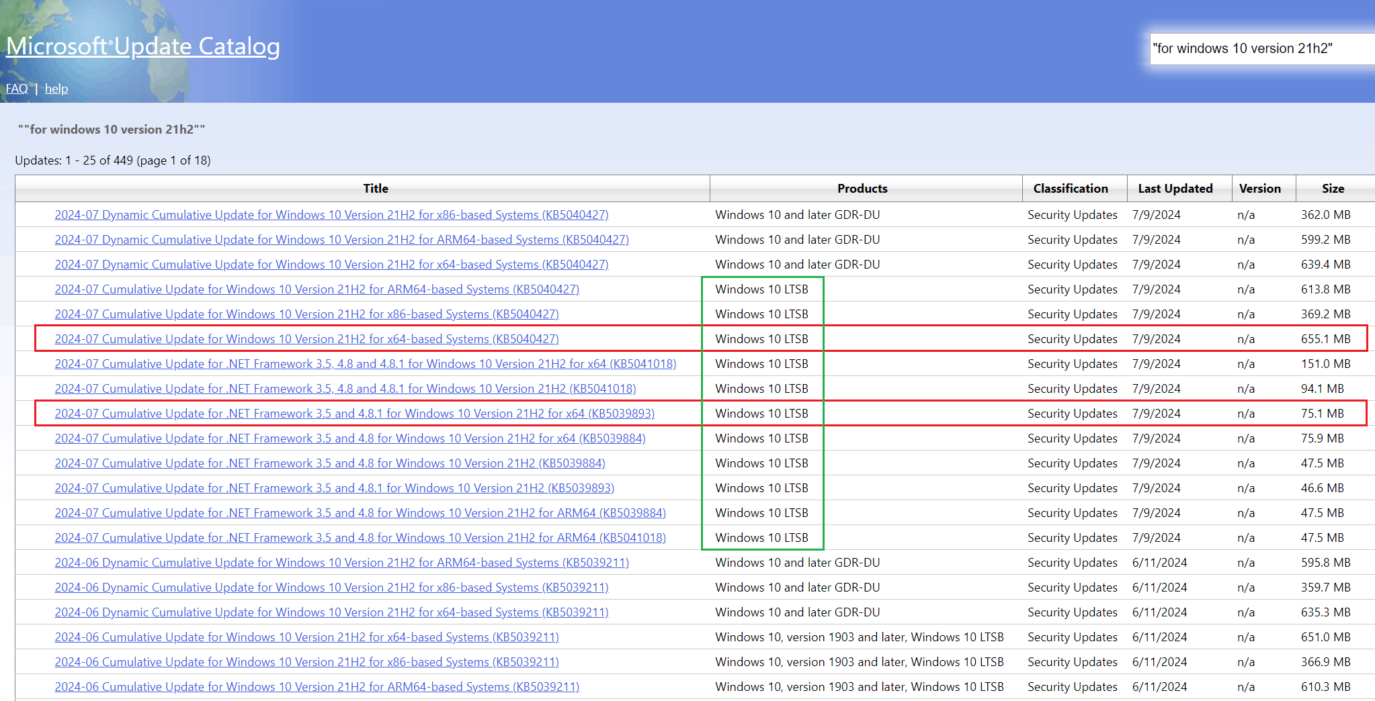Open 2024-07 Cumulative Update ARM64-based Systems KB5040427 (613.8 MB)

(317, 289)
